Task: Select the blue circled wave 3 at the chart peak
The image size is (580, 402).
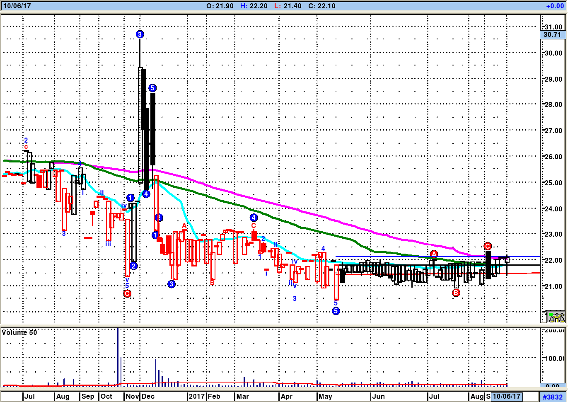Action: coord(140,34)
